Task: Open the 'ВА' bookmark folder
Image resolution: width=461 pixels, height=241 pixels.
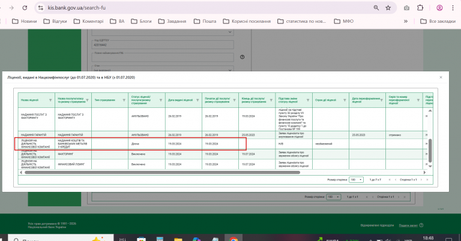Action: [117, 21]
